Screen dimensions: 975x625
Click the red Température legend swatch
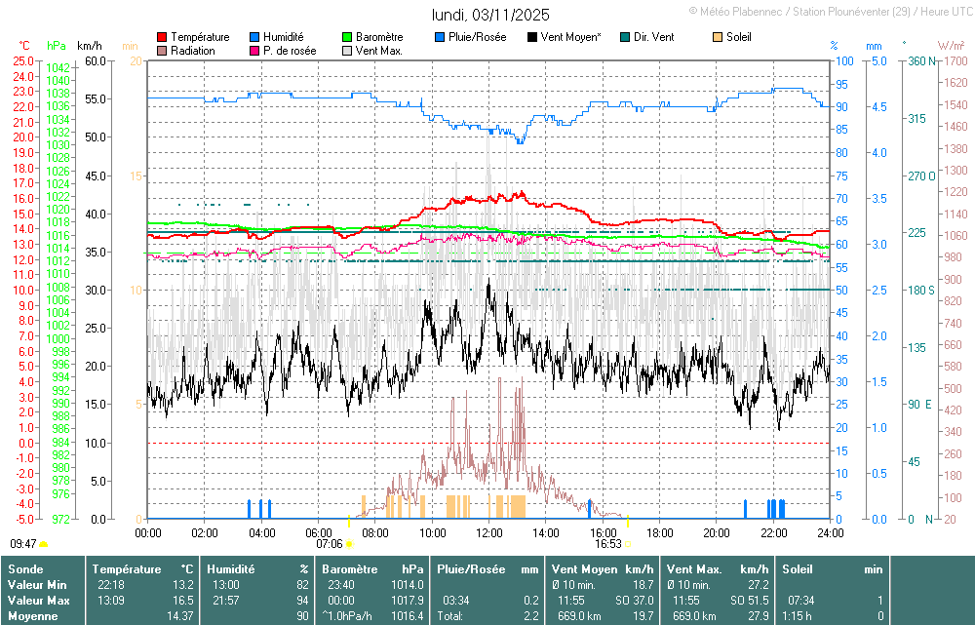[x=162, y=37]
